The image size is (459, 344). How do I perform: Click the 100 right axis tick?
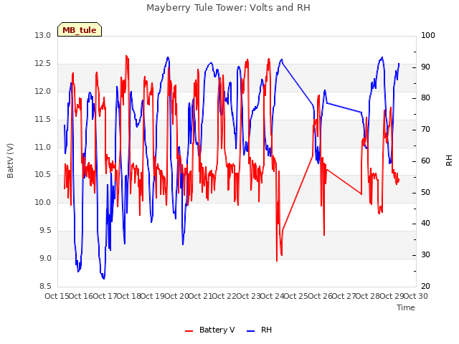(428, 35)
